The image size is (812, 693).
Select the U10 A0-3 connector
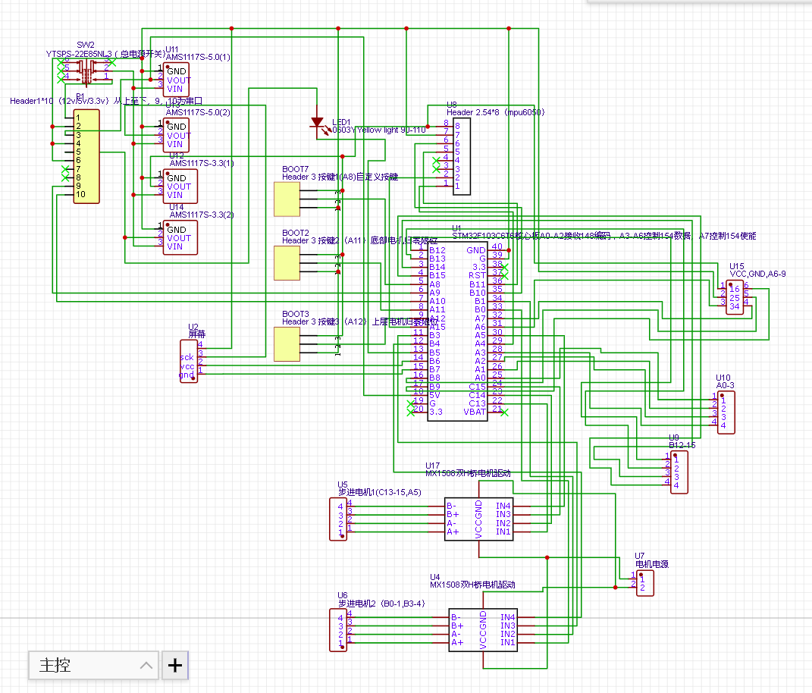pyautogui.click(x=726, y=412)
